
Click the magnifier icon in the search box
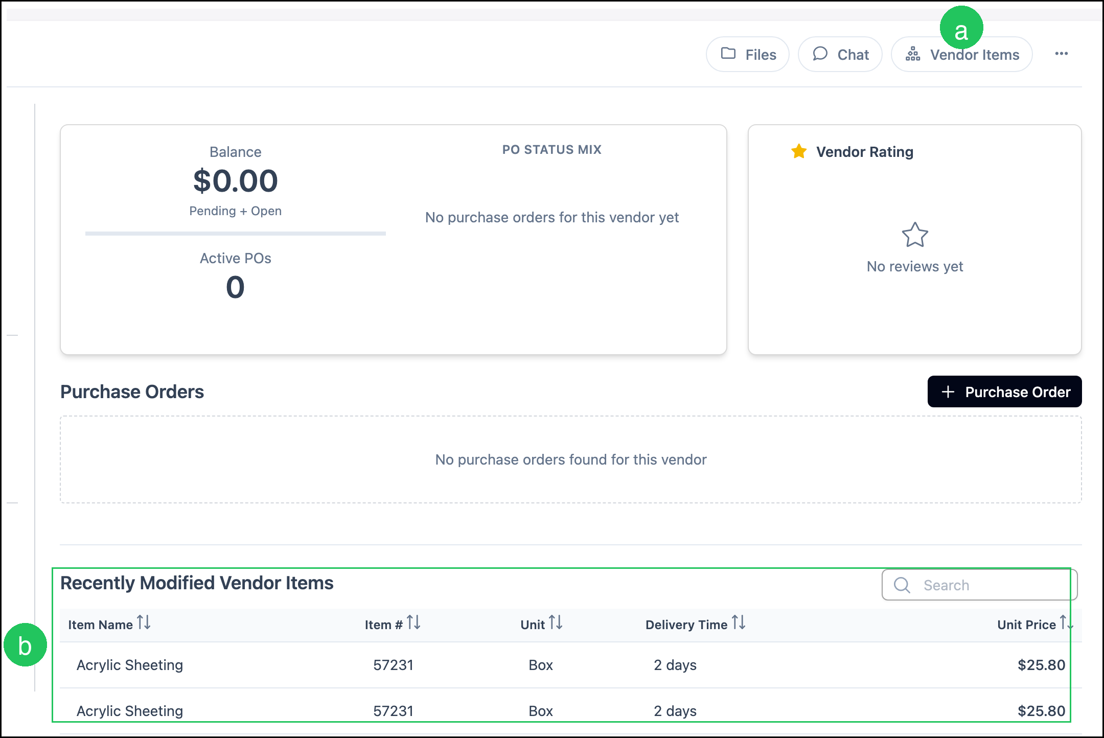(902, 585)
